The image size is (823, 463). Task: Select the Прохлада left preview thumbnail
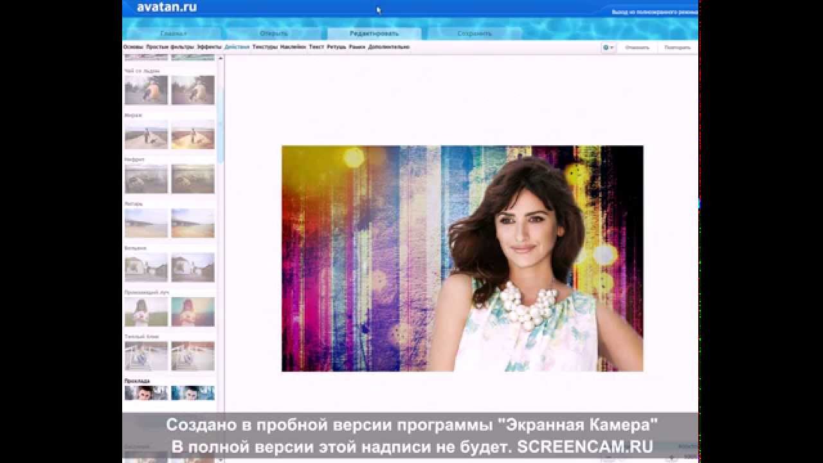click(x=146, y=393)
